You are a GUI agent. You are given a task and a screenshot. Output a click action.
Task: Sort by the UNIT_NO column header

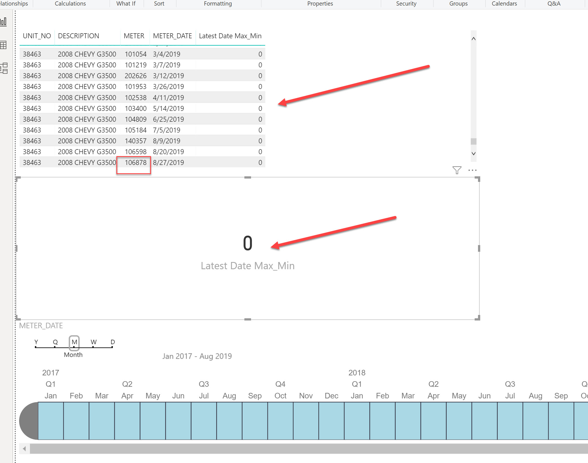coord(37,36)
